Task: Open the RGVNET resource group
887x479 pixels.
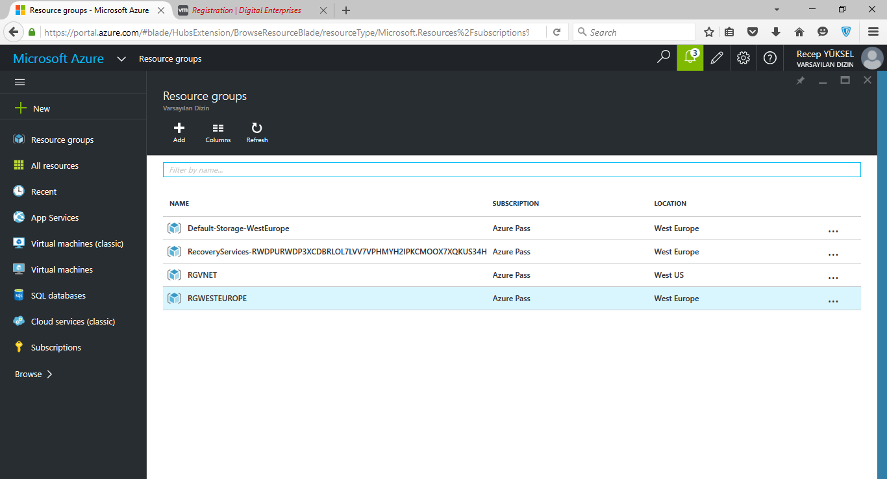Action: [202, 275]
